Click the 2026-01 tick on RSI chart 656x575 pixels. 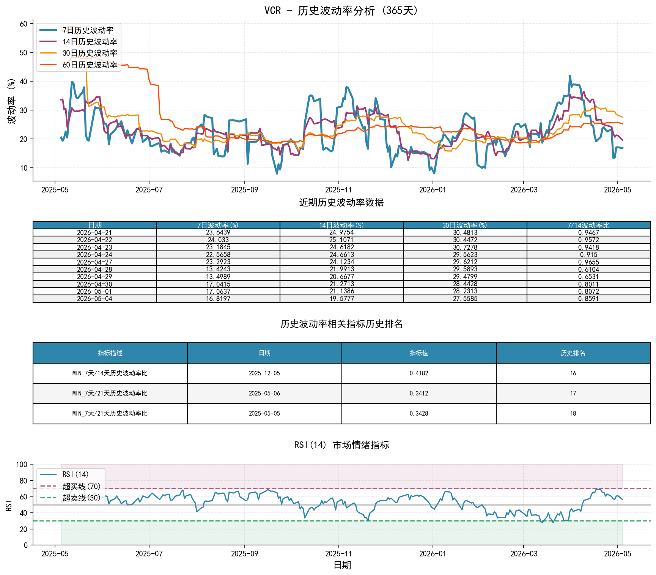433,553
